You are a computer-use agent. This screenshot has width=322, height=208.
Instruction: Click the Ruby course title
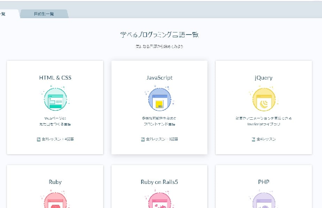click(x=55, y=182)
